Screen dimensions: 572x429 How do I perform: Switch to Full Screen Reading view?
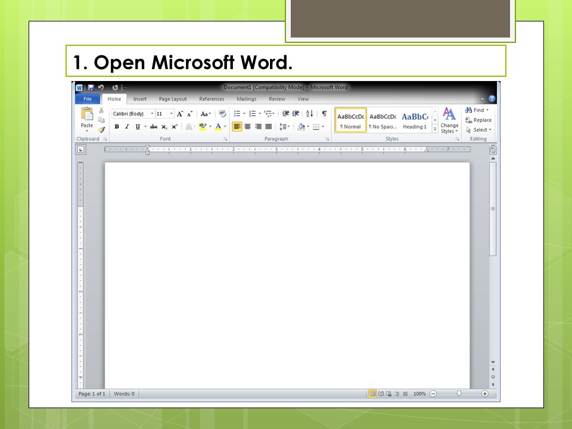click(x=381, y=394)
